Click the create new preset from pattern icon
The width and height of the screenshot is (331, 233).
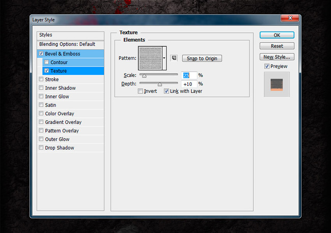click(174, 58)
